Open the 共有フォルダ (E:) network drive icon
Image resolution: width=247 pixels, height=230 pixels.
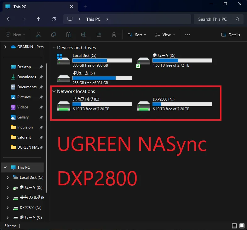pyautogui.click(x=64, y=106)
